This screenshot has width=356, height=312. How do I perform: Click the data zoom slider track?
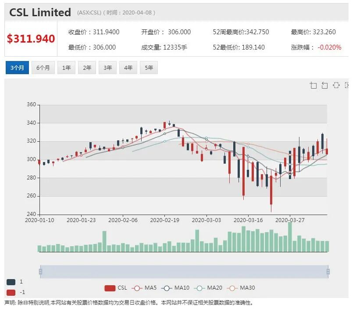[x=184, y=272]
